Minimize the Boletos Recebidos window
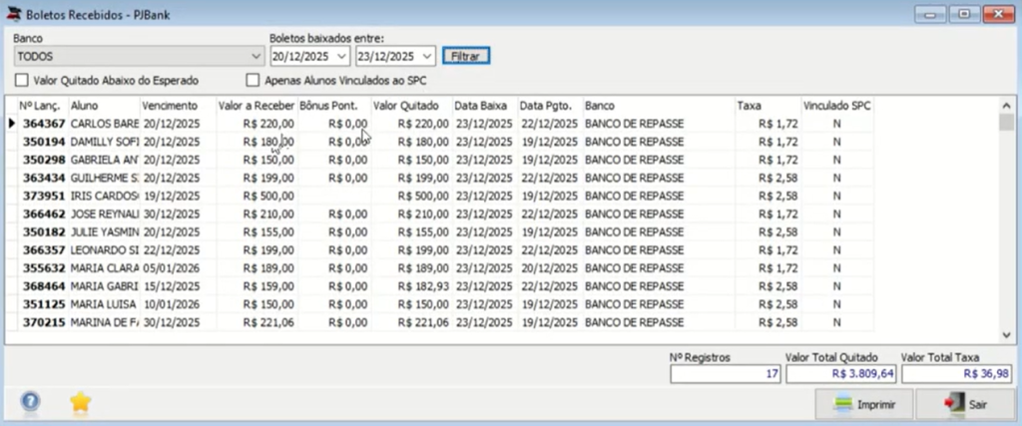The width and height of the screenshot is (1022, 426). (931, 14)
